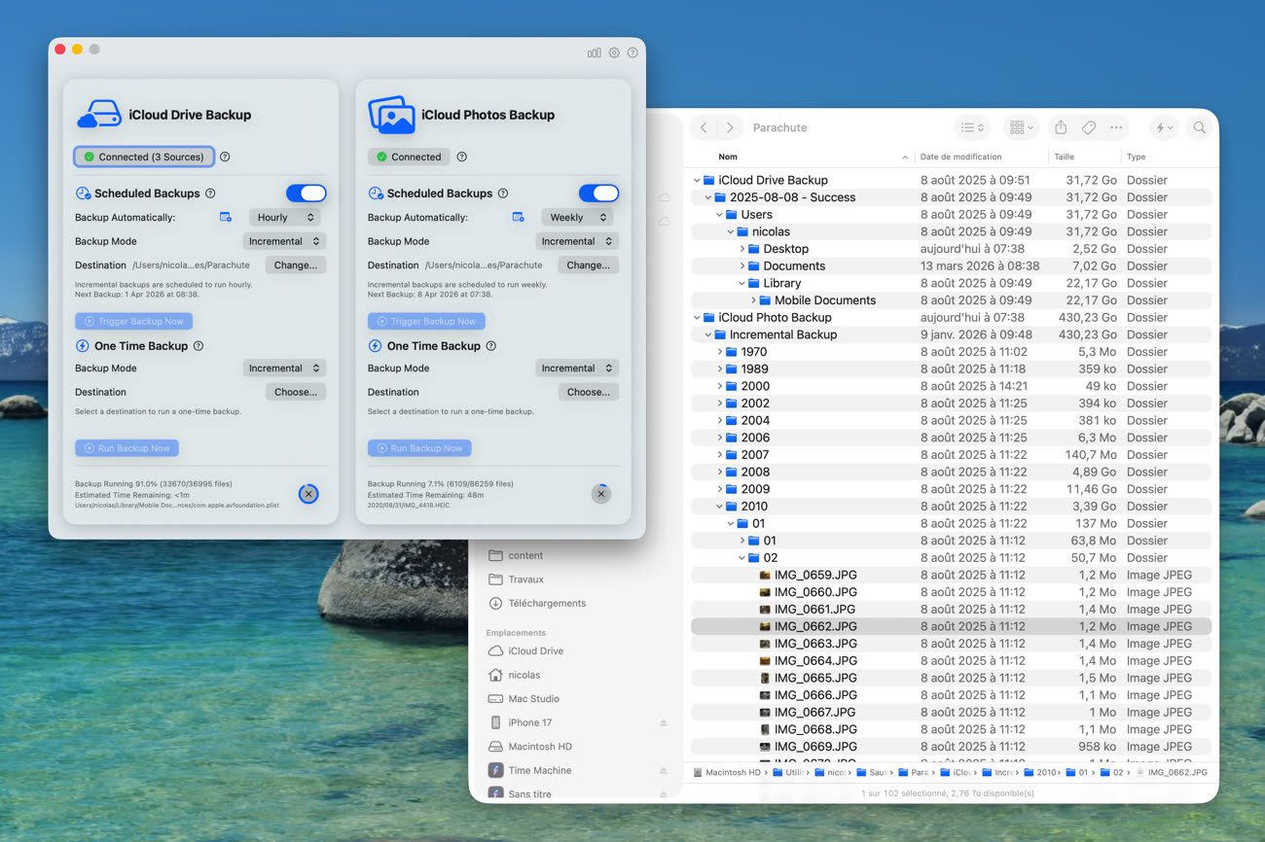
Task: Click the Finder share icon
Action: point(1061,127)
